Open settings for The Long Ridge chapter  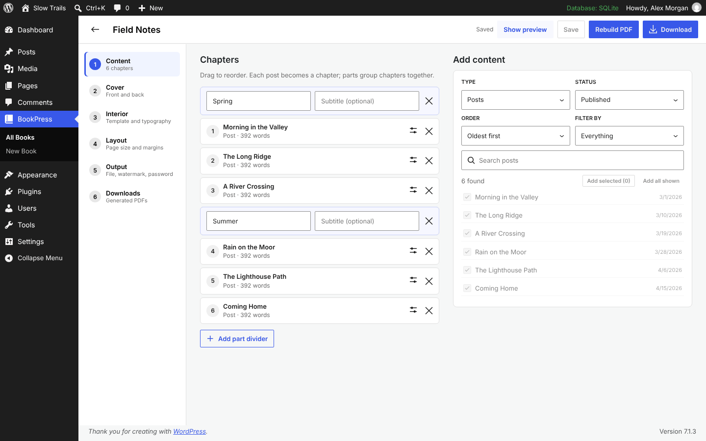413,160
